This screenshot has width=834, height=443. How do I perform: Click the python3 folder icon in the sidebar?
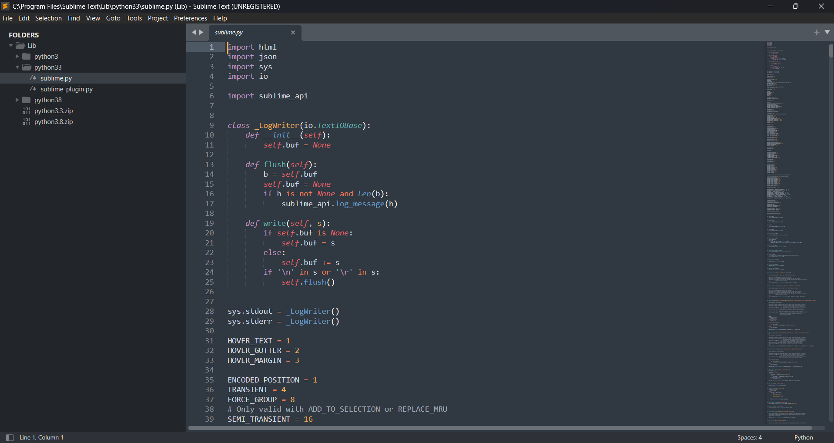click(x=27, y=56)
